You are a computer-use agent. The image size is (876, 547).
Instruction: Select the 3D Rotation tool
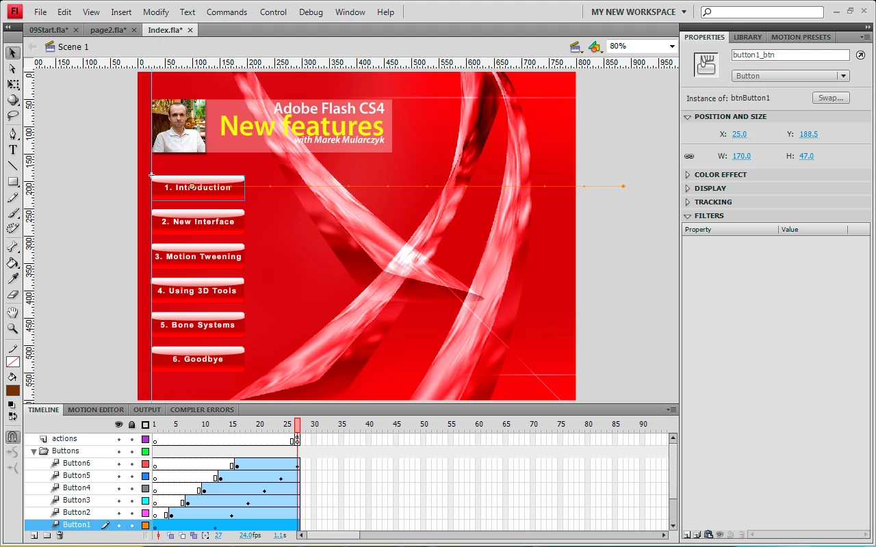point(13,100)
